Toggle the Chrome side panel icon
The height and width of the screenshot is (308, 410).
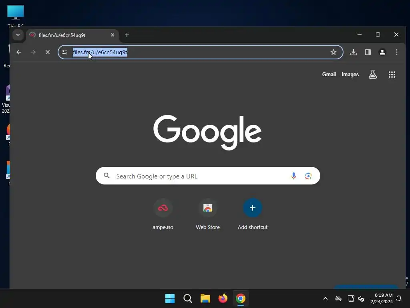tap(368, 52)
